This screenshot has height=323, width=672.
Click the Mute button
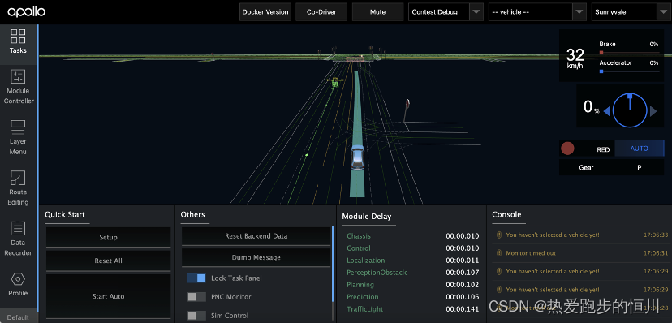377,12
